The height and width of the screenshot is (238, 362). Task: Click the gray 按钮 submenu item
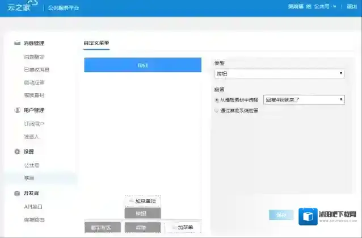pos(142,213)
